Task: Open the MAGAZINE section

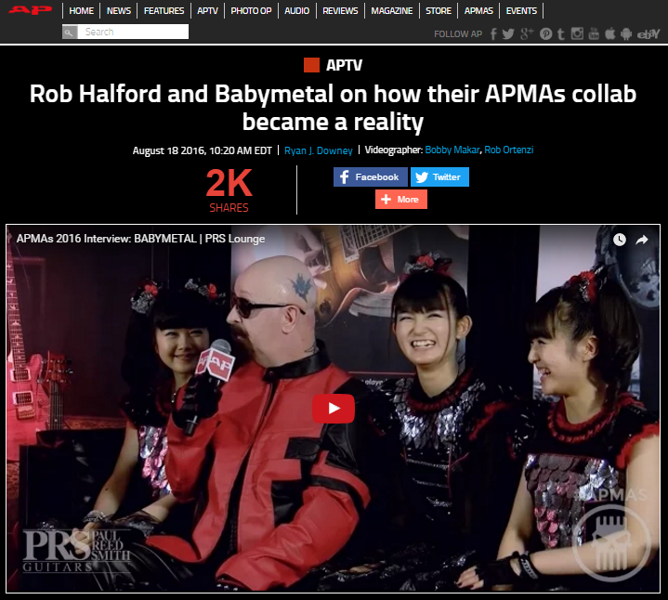Action: [x=392, y=10]
